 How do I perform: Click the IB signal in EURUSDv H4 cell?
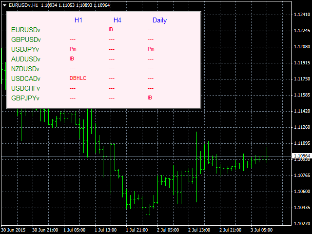coord(111,29)
